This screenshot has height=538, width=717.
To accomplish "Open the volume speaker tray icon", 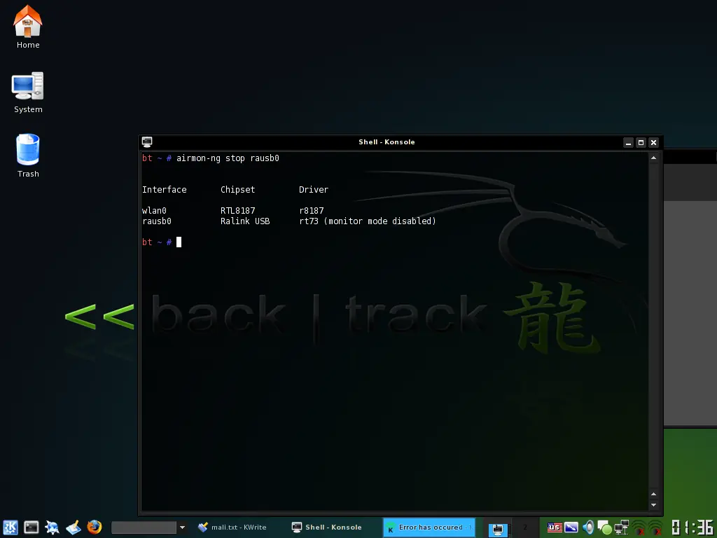I will (x=588, y=527).
